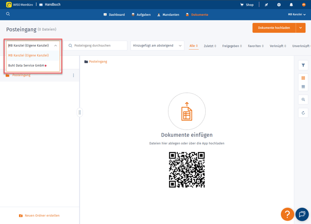This screenshot has height=224, width=311.
Task: Open the Shop cart link
Action: [x=247, y=5]
